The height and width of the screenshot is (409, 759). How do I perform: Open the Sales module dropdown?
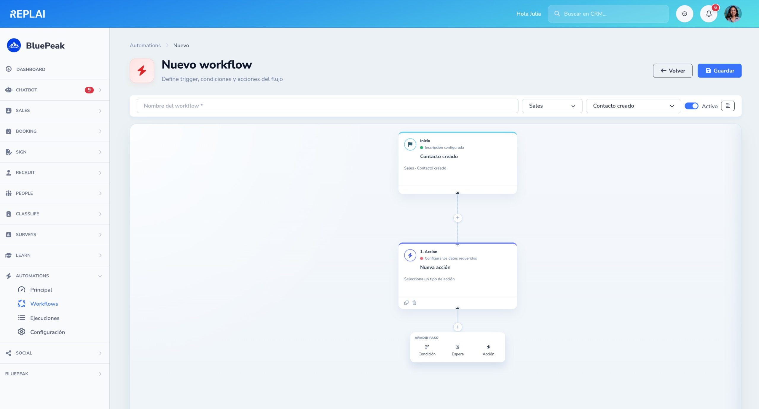click(552, 106)
